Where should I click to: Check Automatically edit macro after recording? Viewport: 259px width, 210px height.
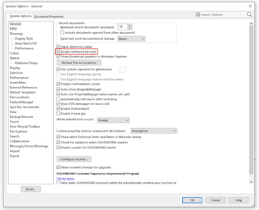coord(58,99)
